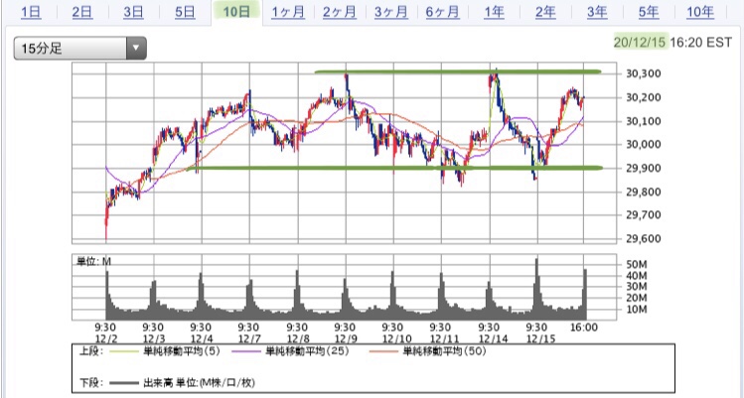Open the 3年 period tab

[597, 12]
